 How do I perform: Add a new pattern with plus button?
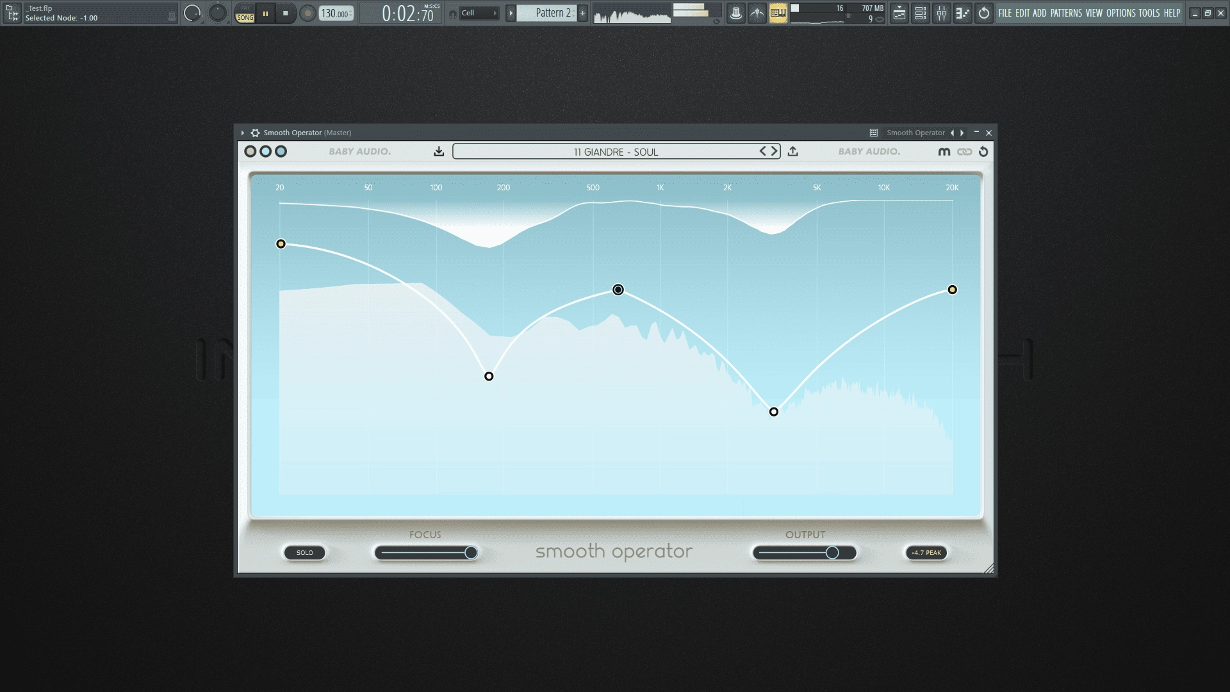pos(582,13)
